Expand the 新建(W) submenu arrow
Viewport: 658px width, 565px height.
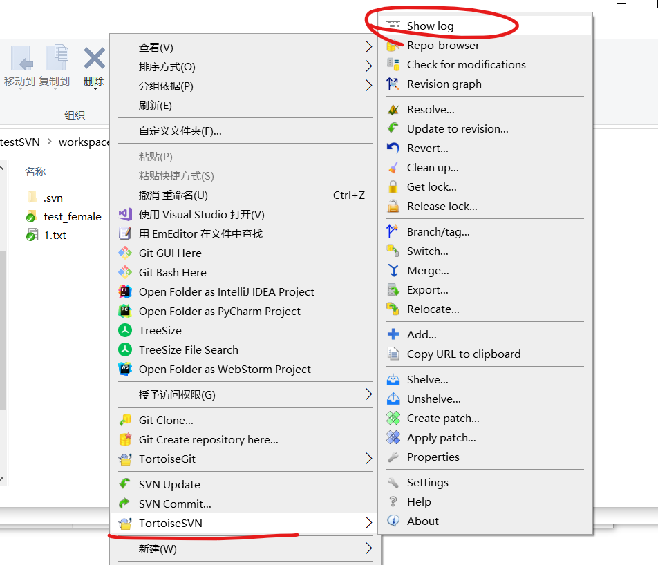368,548
